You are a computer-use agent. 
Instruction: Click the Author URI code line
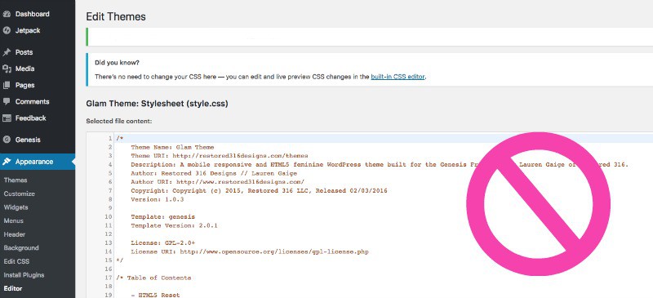(217, 182)
